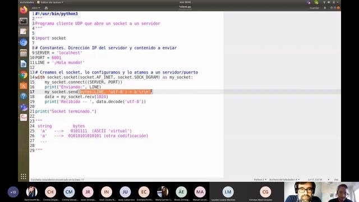This screenshot has width=359, height=202.
Task: Open the Help dock icon
Action: 24,96
